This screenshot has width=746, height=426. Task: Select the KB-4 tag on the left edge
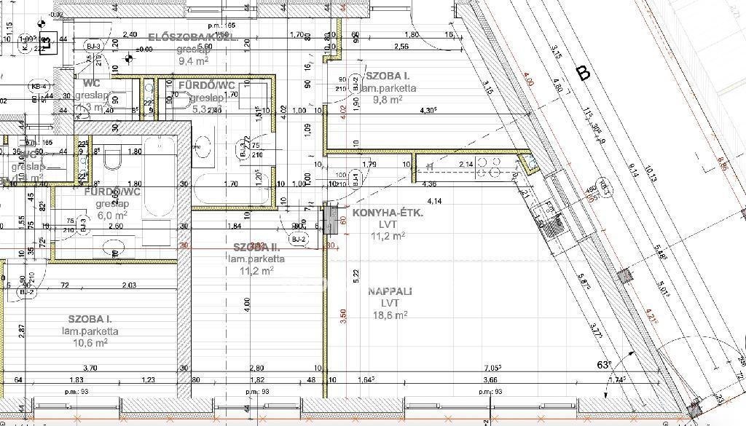pyautogui.click(x=39, y=87)
